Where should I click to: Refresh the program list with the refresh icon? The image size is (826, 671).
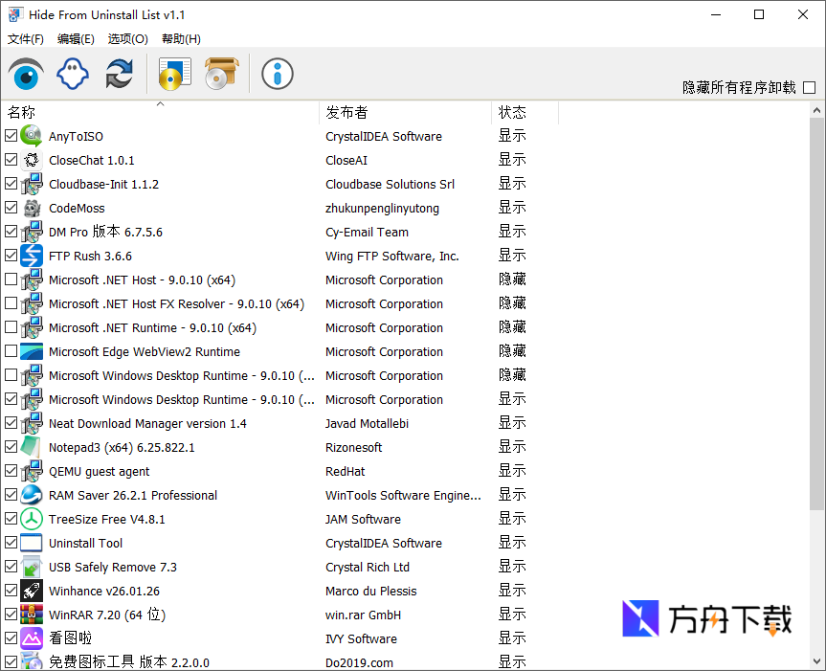tap(119, 74)
